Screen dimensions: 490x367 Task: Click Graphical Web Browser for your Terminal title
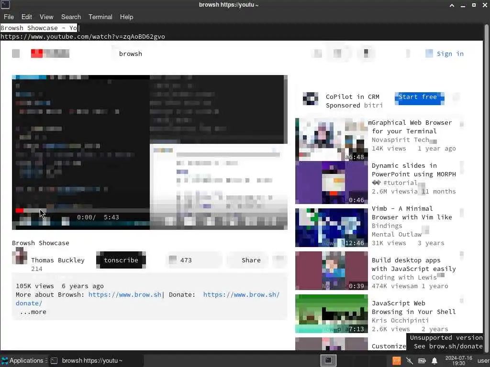click(x=411, y=127)
